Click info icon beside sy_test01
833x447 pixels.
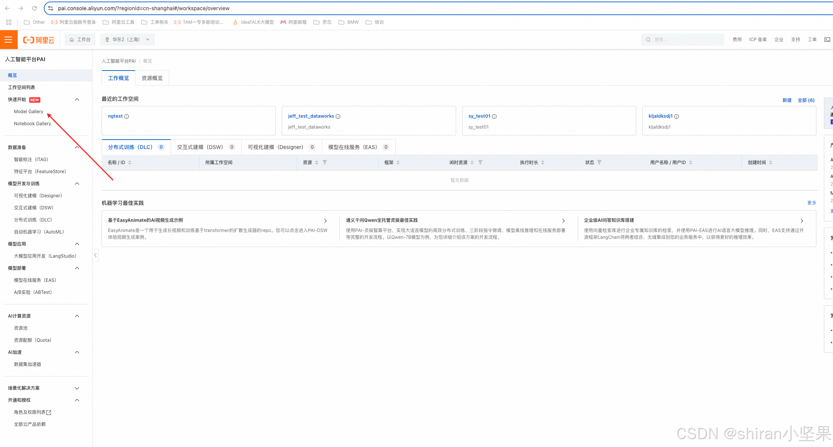pos(494,117)
